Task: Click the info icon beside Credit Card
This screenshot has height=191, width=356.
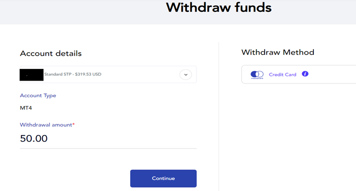Action: pyautogui.click(x=305, y=74)
